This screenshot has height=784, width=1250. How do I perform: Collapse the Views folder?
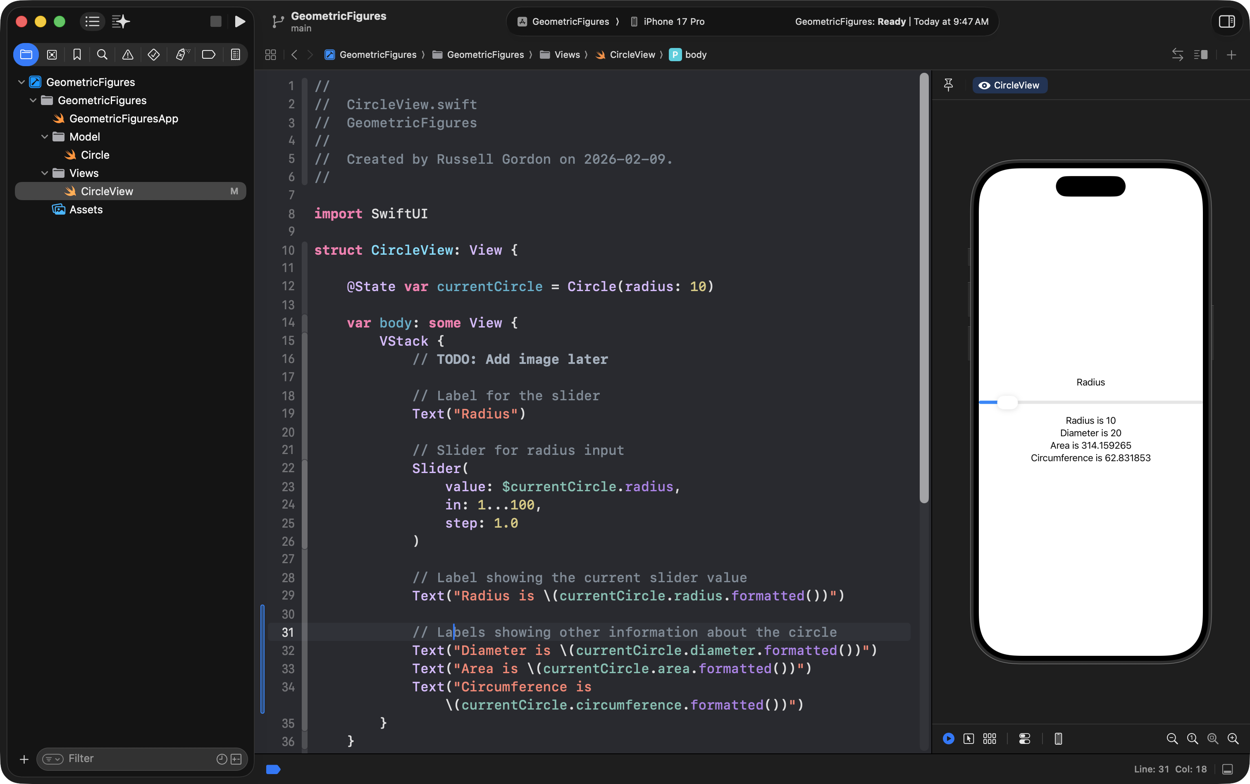click(x=45, y=173)
